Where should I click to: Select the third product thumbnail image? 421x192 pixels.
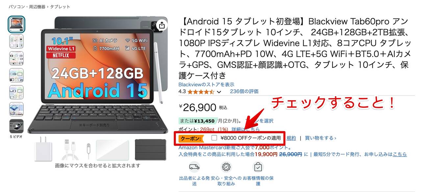(16, 58)
